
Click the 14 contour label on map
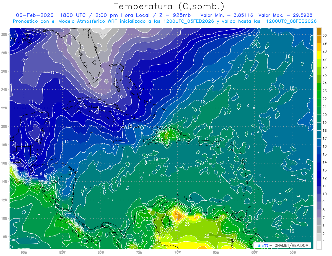tap(116, 137)
